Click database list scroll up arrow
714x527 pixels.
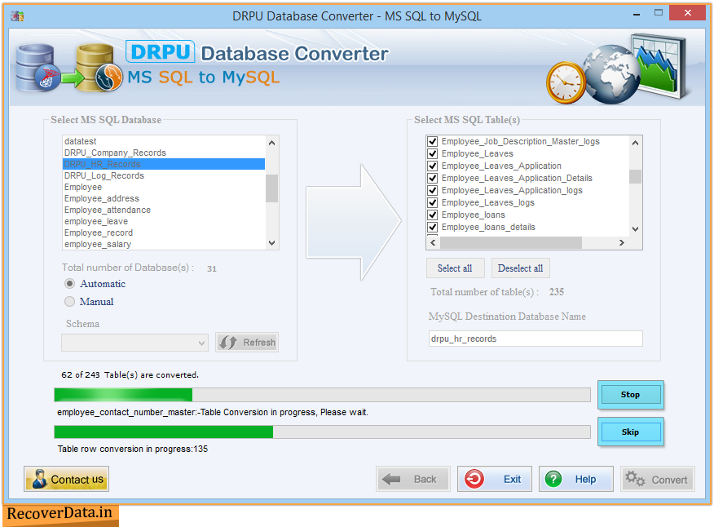(272, 143)
